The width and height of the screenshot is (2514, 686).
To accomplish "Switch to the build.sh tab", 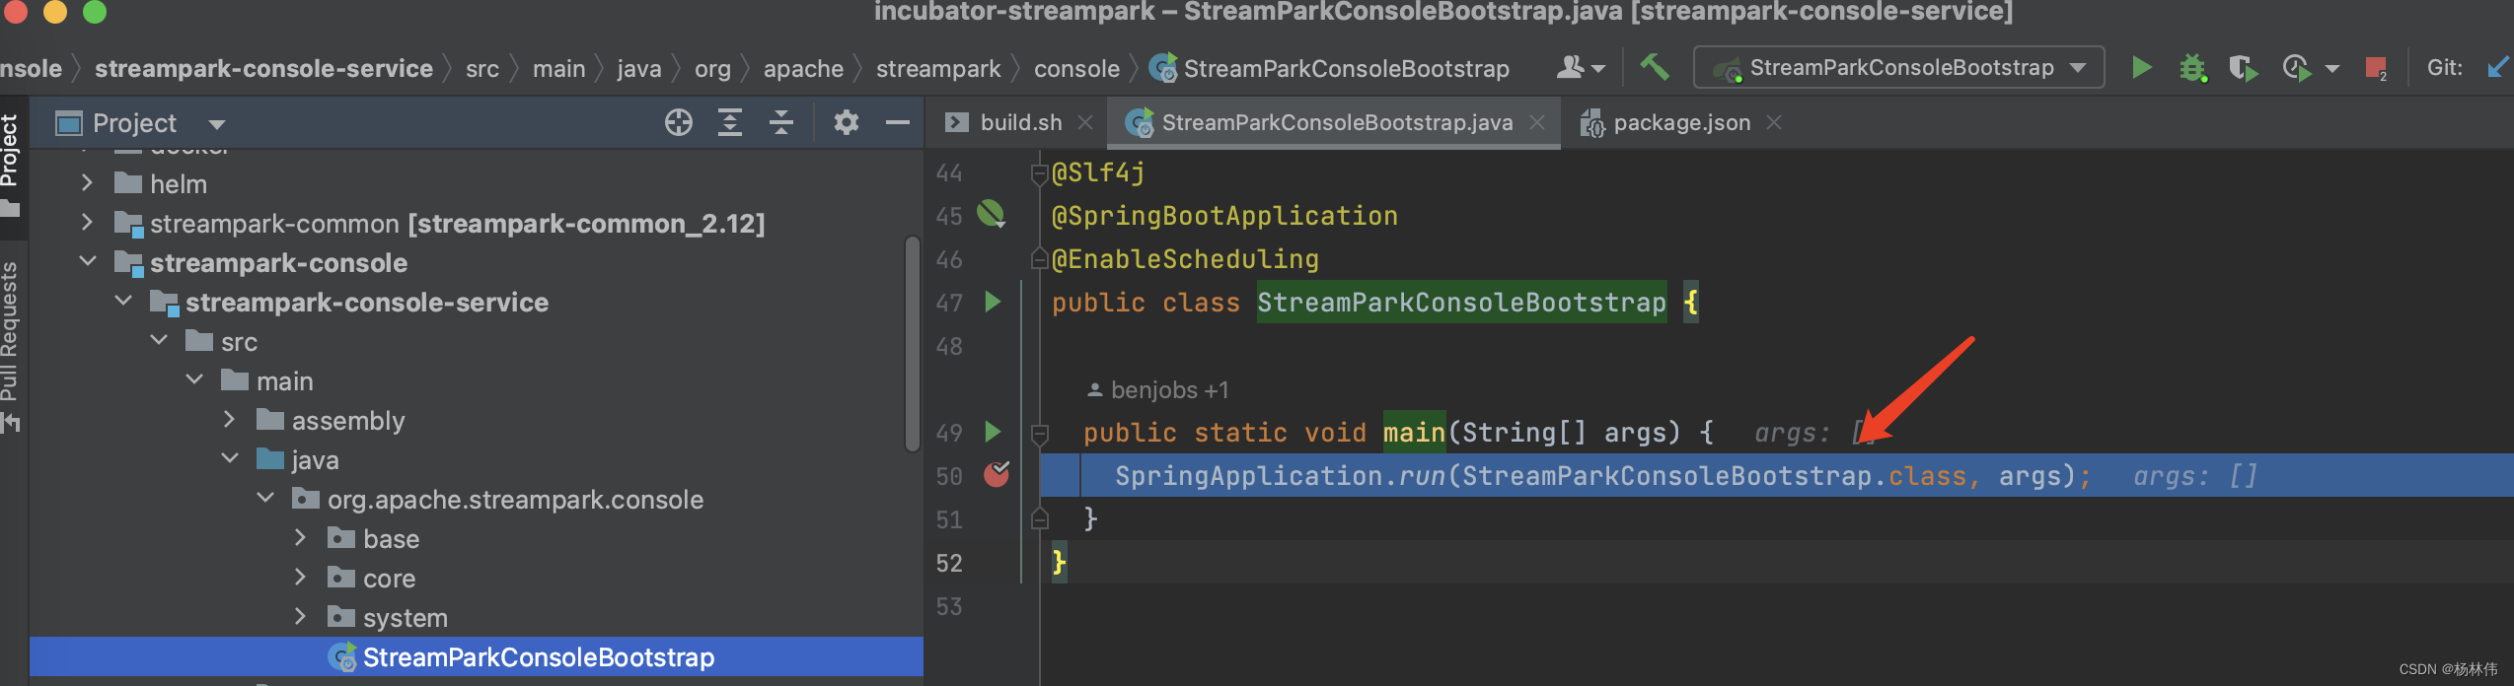I will click(1021, 122).
